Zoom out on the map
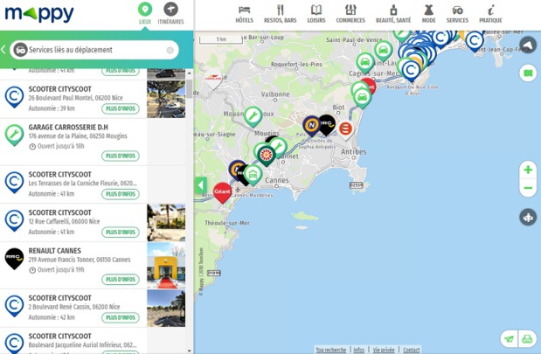541x354 pixels. (x=528, y=188)
